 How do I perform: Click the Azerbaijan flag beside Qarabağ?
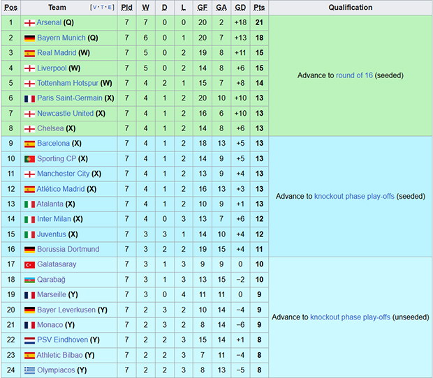click(x=29, y=280)
